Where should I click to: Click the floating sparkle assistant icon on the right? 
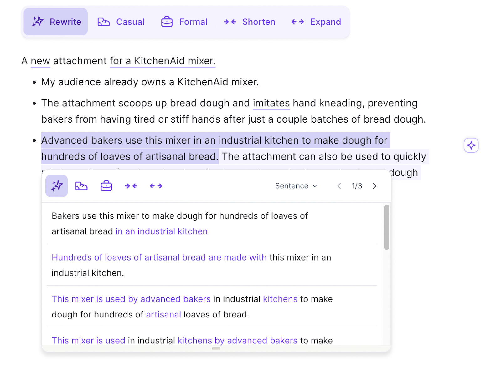click(471, 145)
